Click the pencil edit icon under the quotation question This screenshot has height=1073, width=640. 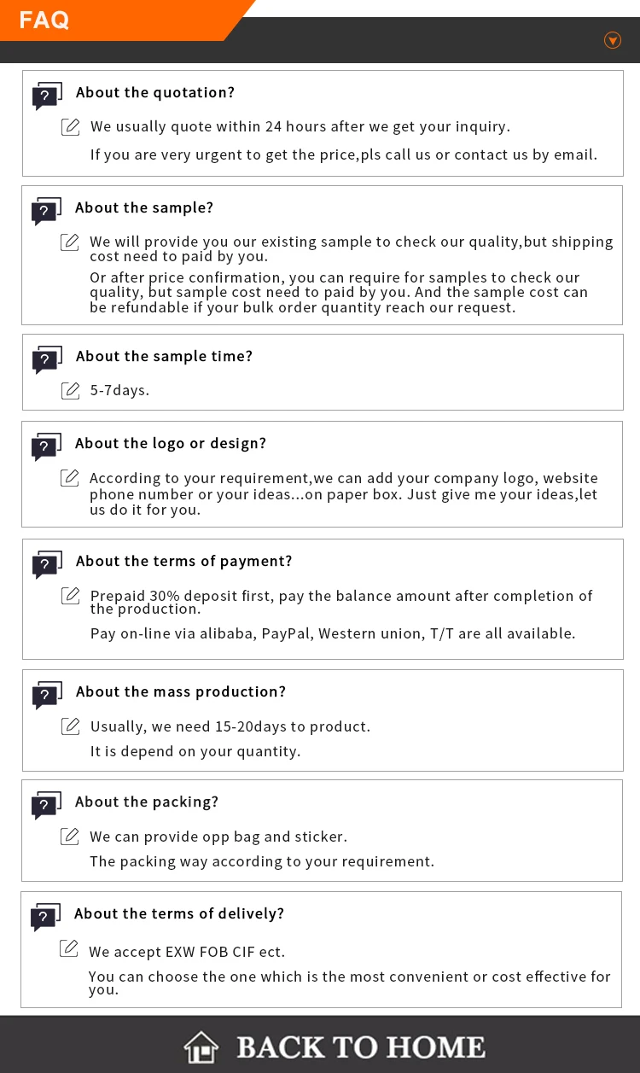point(71,127)
